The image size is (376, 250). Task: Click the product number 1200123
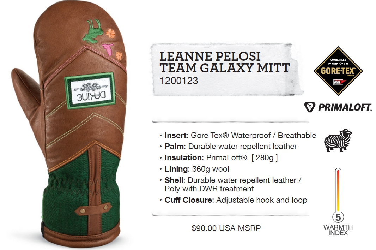pyautogui.click(x=179, y=81)
